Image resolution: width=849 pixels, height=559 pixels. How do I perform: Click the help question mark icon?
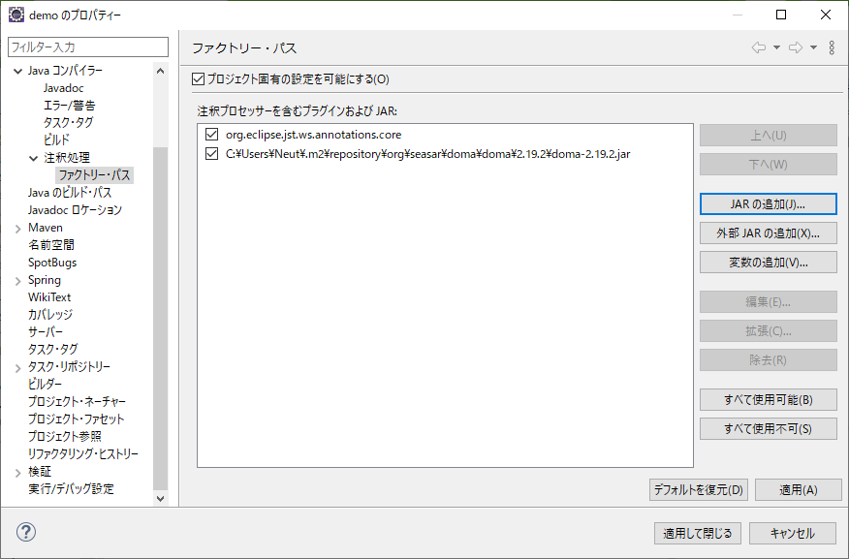[24, 531]
